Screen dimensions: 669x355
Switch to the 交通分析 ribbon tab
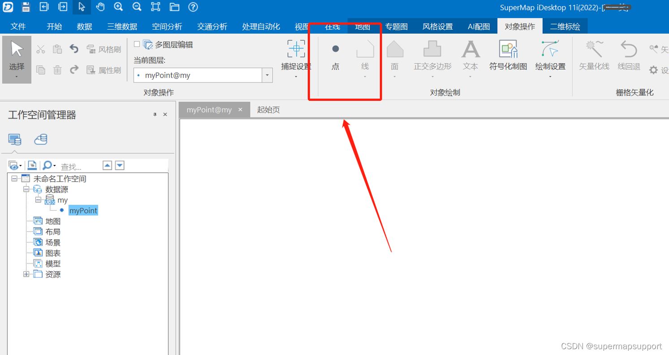pos(212,26)
